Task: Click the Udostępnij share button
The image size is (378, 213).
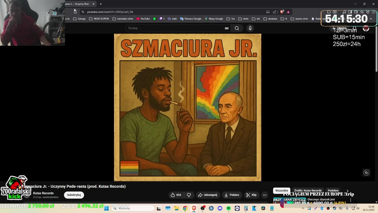Action: pyautogui.click(x=208, y=195)
